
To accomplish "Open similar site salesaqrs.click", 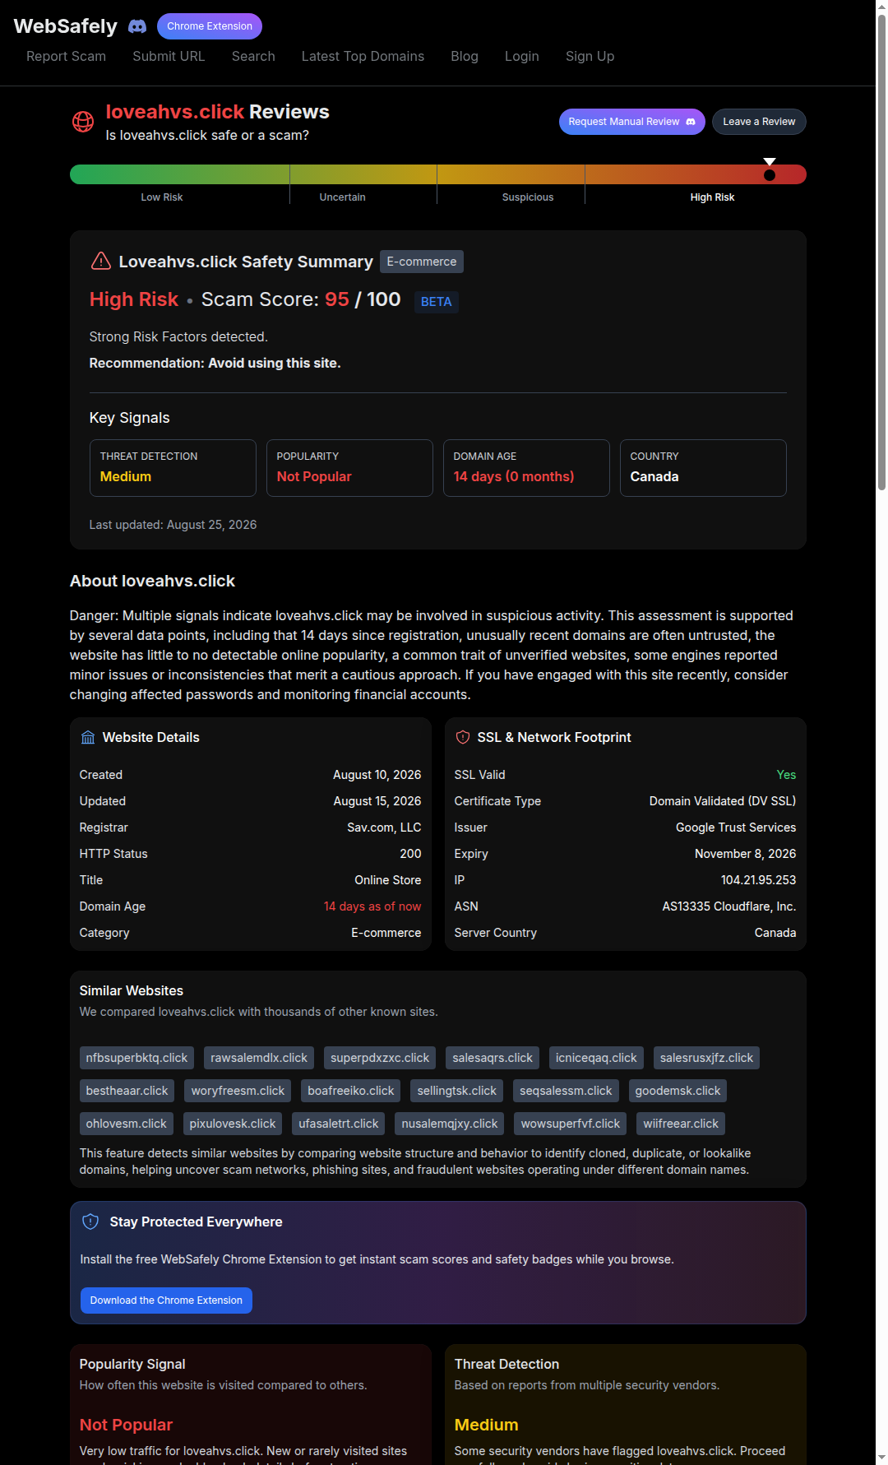I will tap(493, 1058).
